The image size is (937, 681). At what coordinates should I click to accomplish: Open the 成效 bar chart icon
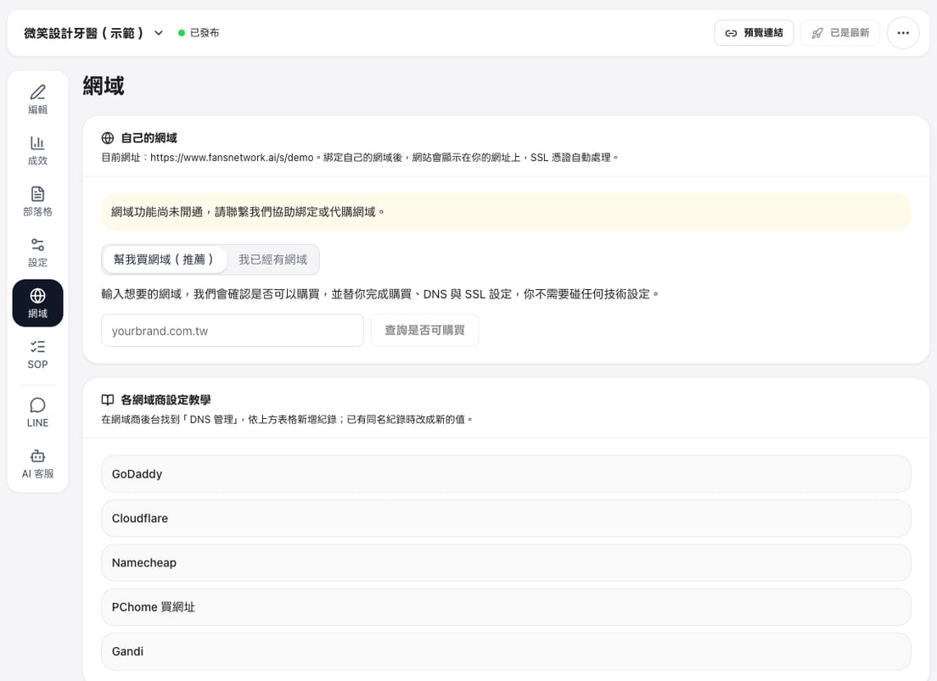pyautogui.click(x=37, y=142)
